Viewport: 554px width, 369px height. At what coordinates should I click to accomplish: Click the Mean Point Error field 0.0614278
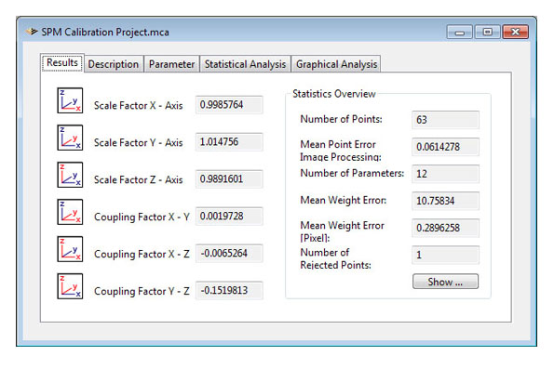coord(446,147)
